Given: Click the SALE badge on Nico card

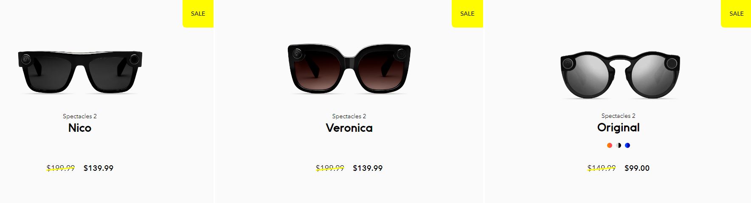Looking at the screenshot, I should pyautogui.click(x=198, y=14).
